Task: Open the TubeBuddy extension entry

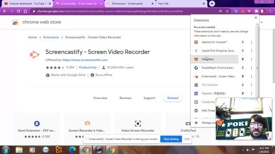Action: coord(203,102)
